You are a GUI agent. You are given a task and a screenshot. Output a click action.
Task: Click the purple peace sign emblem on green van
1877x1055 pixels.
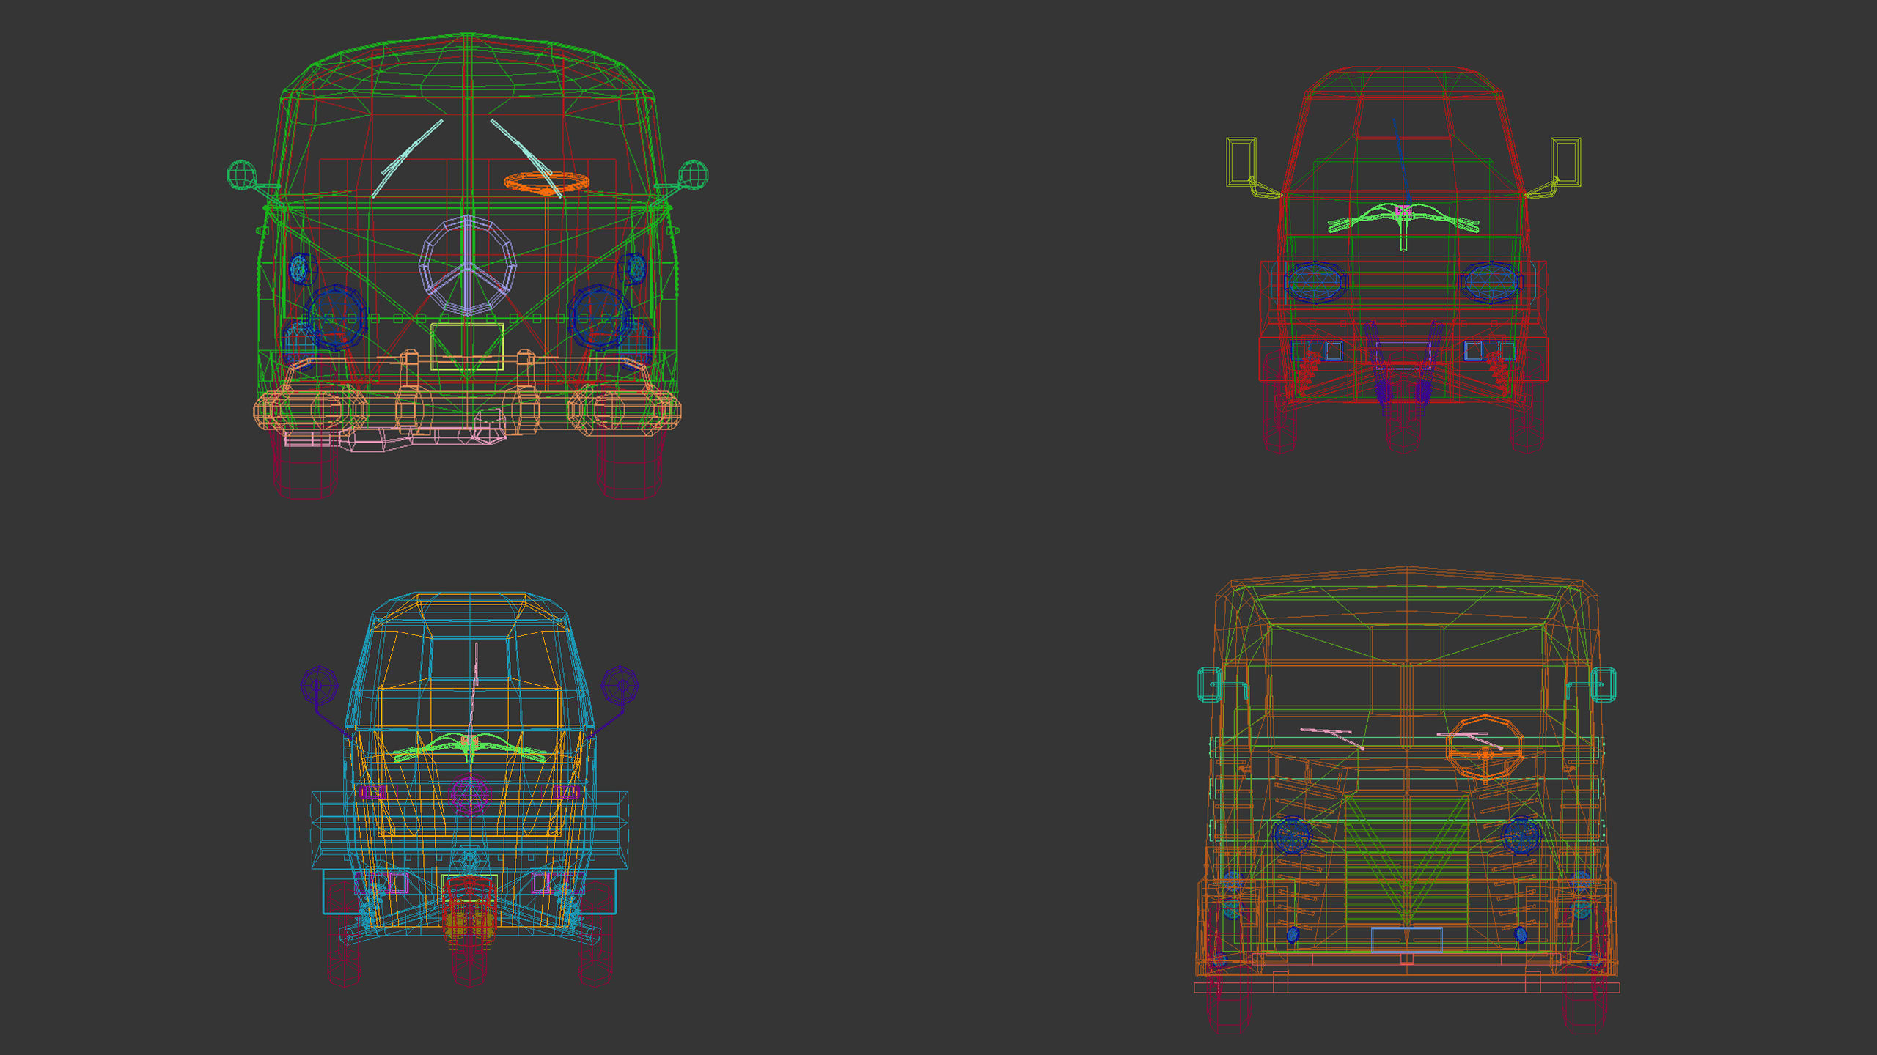pos(468,267)
